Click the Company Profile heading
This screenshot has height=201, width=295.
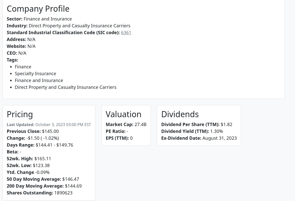point(38,9)
